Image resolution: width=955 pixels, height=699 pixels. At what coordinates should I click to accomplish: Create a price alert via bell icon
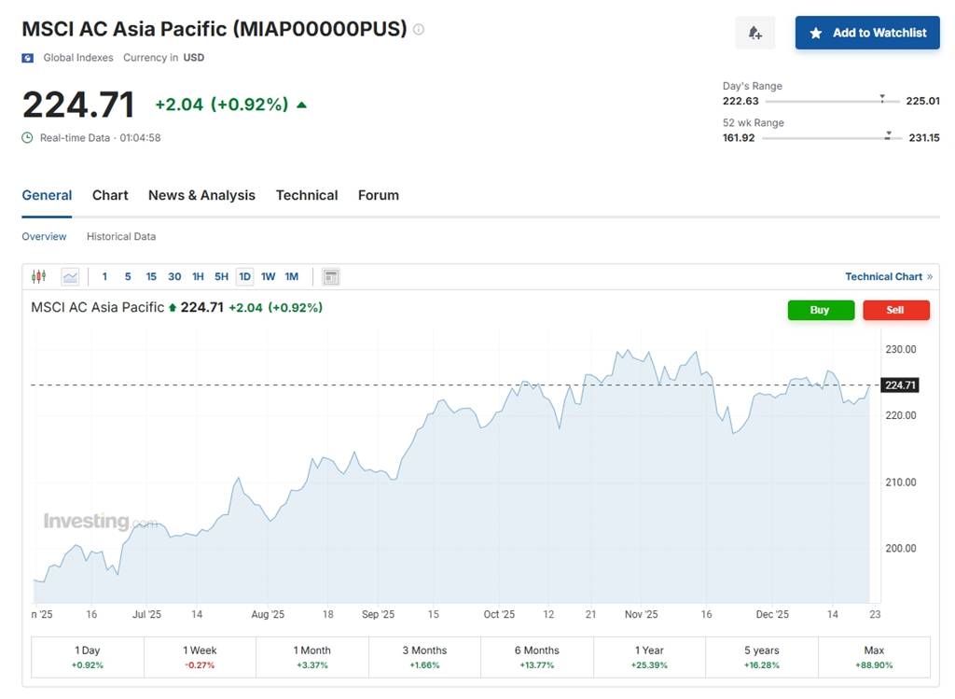point(754,33)
